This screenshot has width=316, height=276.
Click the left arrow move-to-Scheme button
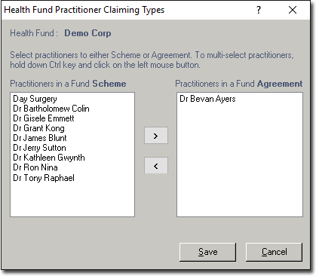coord(156,166)
